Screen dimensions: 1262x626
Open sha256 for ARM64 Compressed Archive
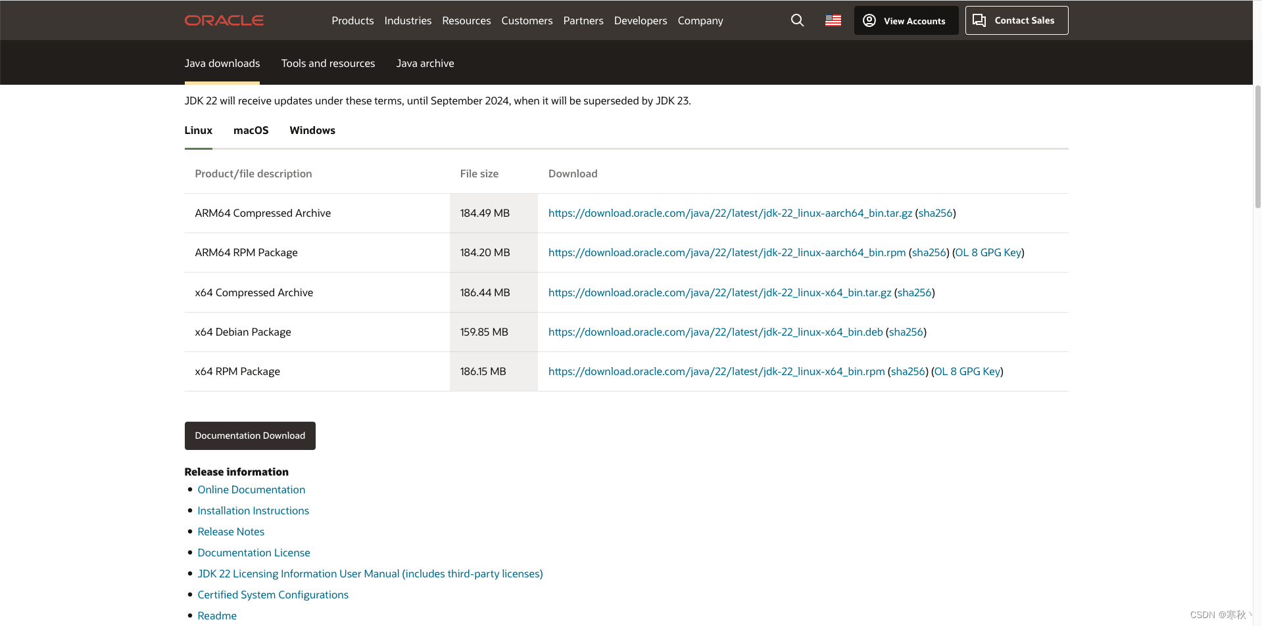[x=935, y=213]
